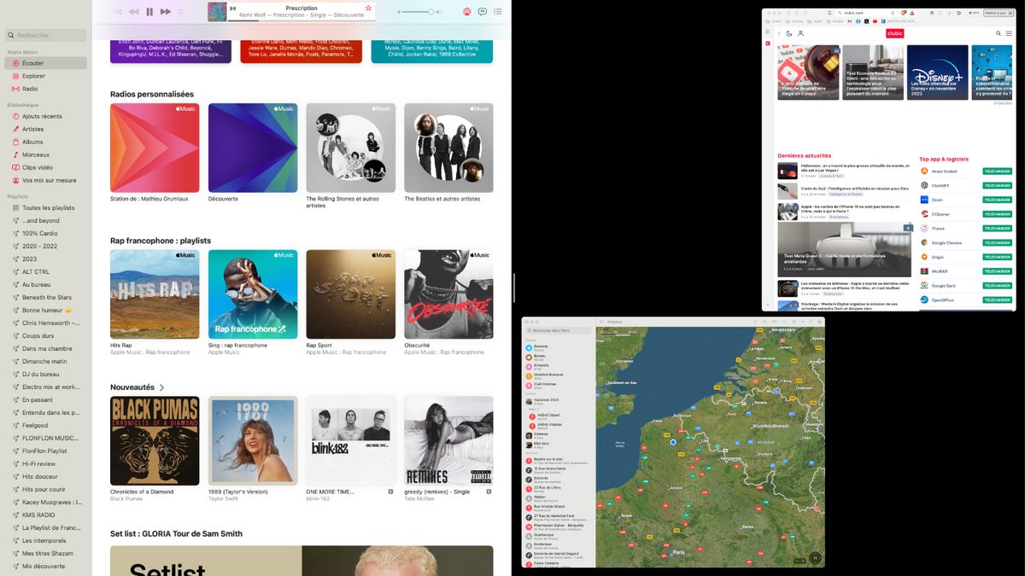This screenshot has height=576, width=1025.
Task: Click Télécharger button for Google Chrome
Action: (997, 242)
